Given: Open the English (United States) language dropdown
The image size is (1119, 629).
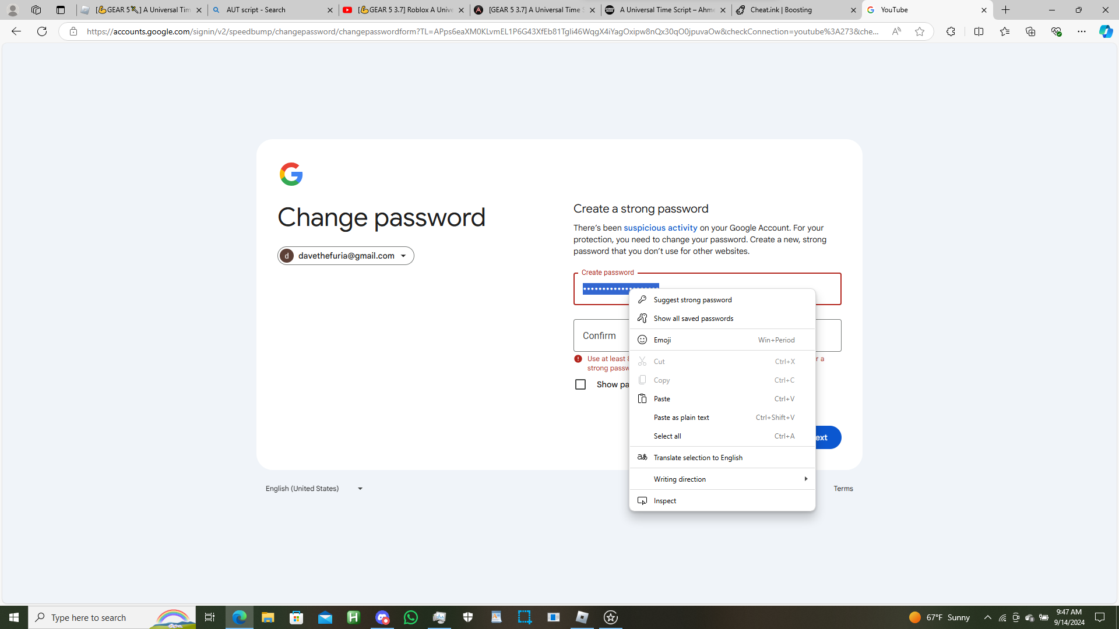Looking at the screenshot, I should click(x=315, y=489).
